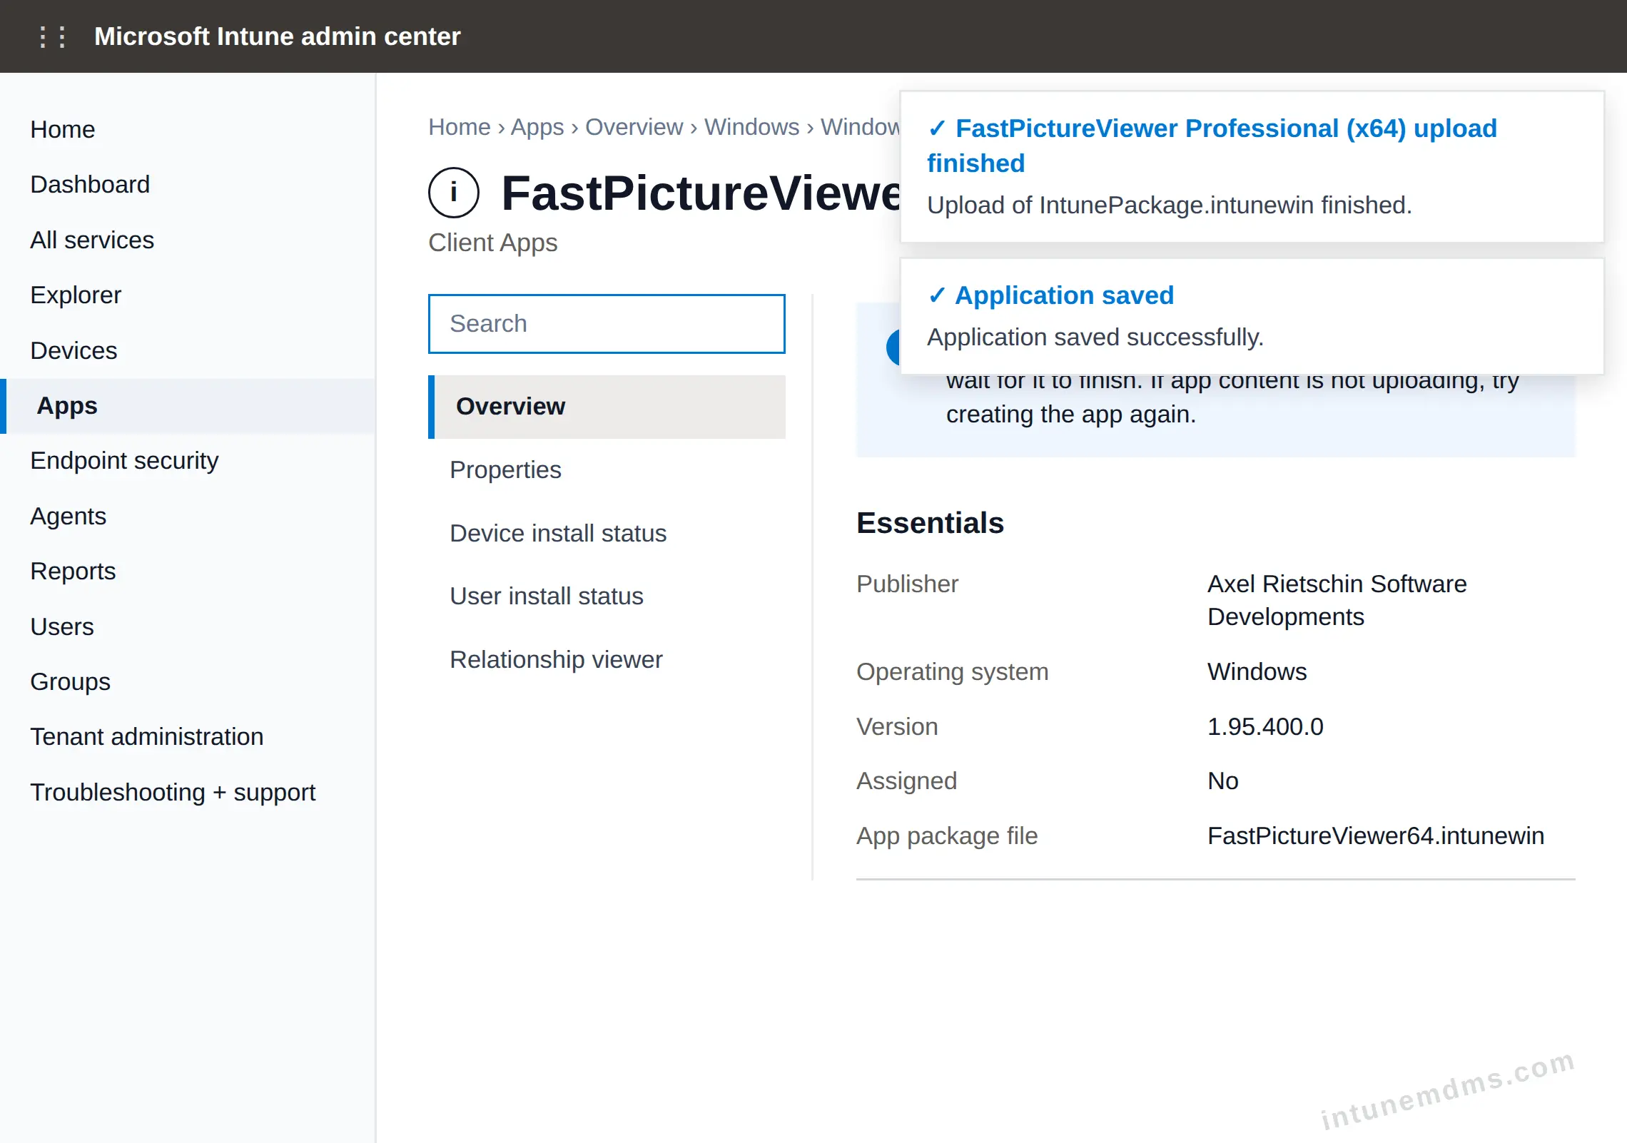Screen dimensions: 1627x1143
Task: Select the Overview blade item
Action: click(x=607, y=406)
